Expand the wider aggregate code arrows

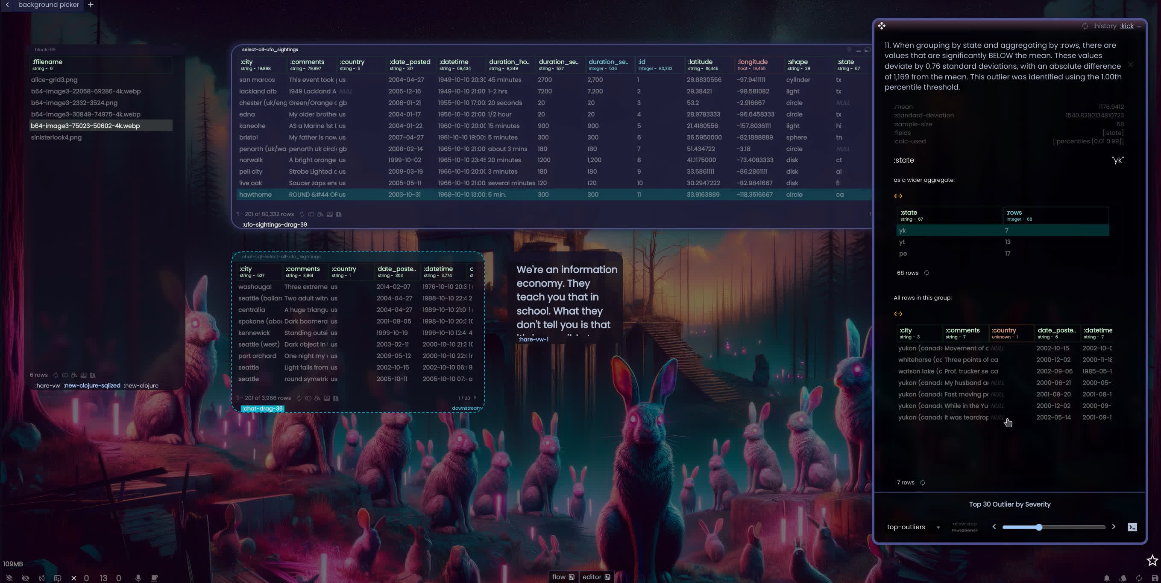[x=898, y=196]
